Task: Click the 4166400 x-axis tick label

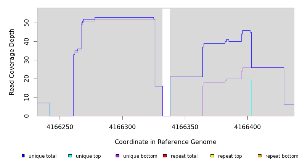Action: coord(247,127)
